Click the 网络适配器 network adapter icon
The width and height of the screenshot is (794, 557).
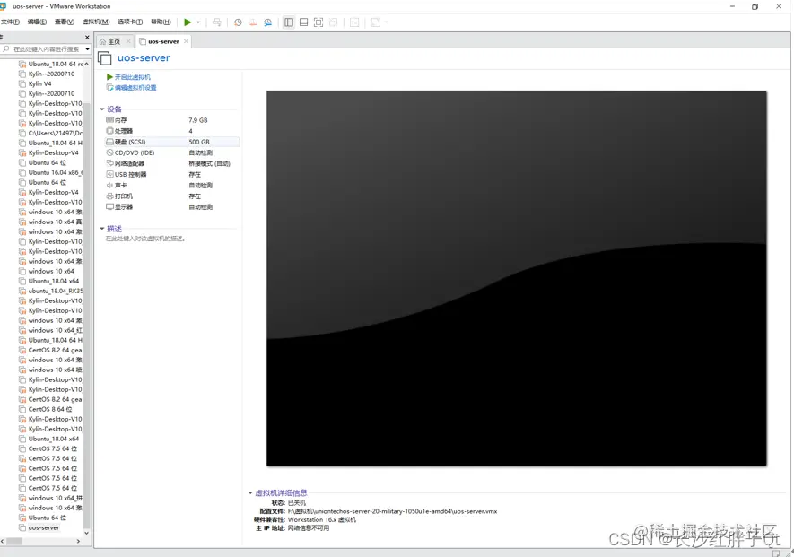(109, 163)
